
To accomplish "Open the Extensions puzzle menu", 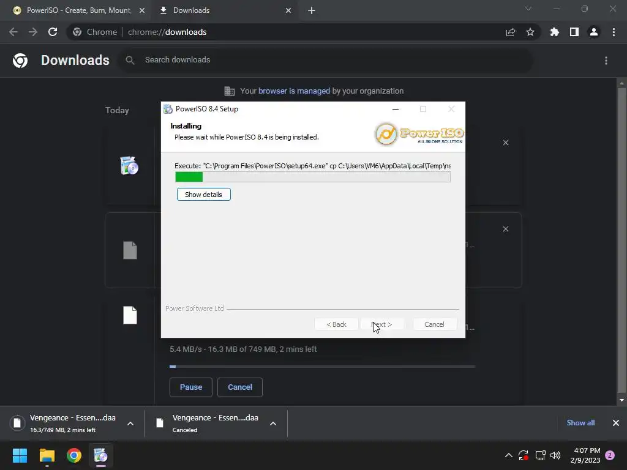I will pyautogui.click(x=555, y=32).
